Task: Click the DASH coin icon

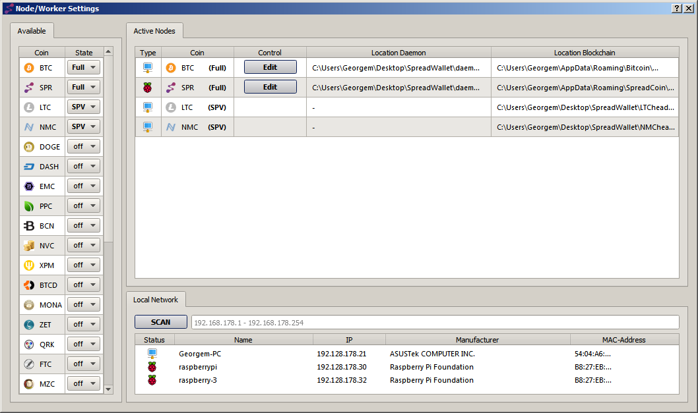Action: click(x=29, y=167)
